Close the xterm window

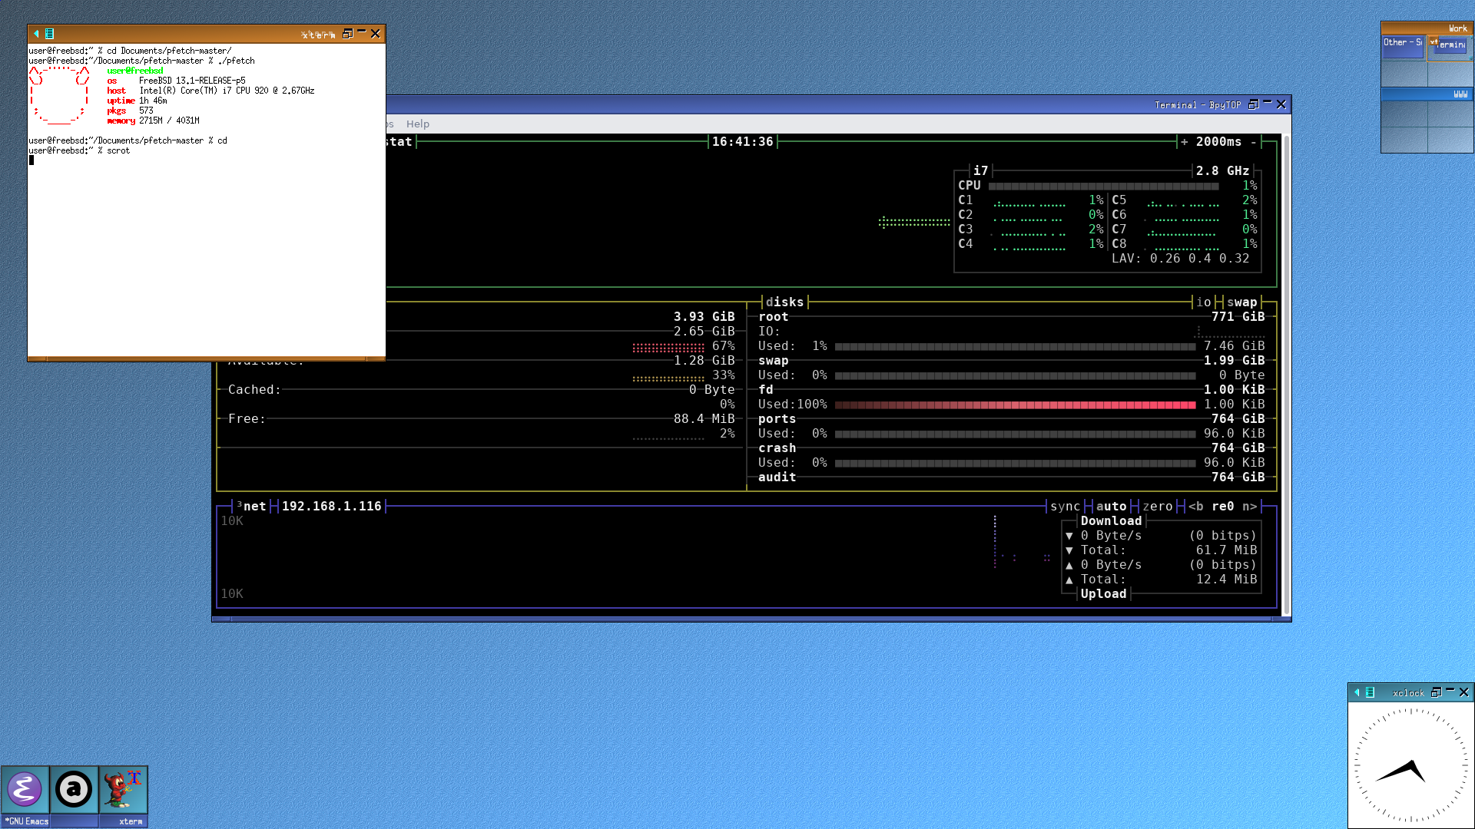[x=375, y=34]
